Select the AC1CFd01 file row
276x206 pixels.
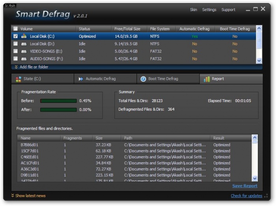pyautogui.click(x=135, y=163)
